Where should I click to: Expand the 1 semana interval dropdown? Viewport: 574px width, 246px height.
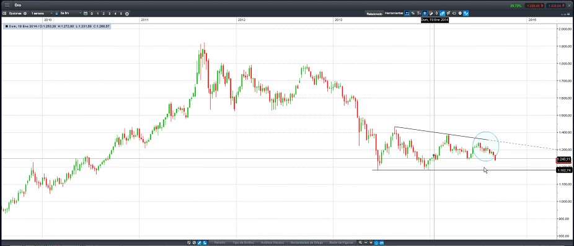pyautogui.click(x=42, y=14)
